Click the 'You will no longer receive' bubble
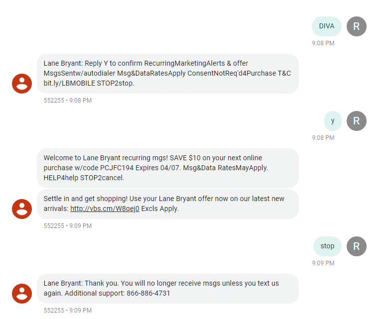This screenshot has height=319, width=389. [168, 289]
